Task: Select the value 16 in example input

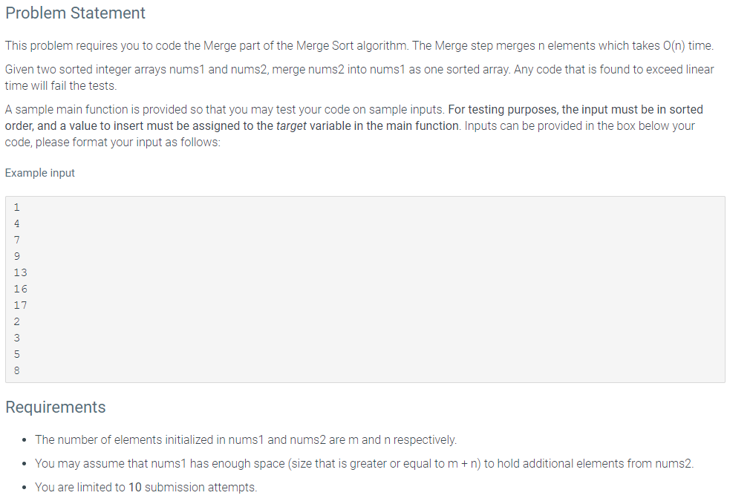Action: [21, 289]
